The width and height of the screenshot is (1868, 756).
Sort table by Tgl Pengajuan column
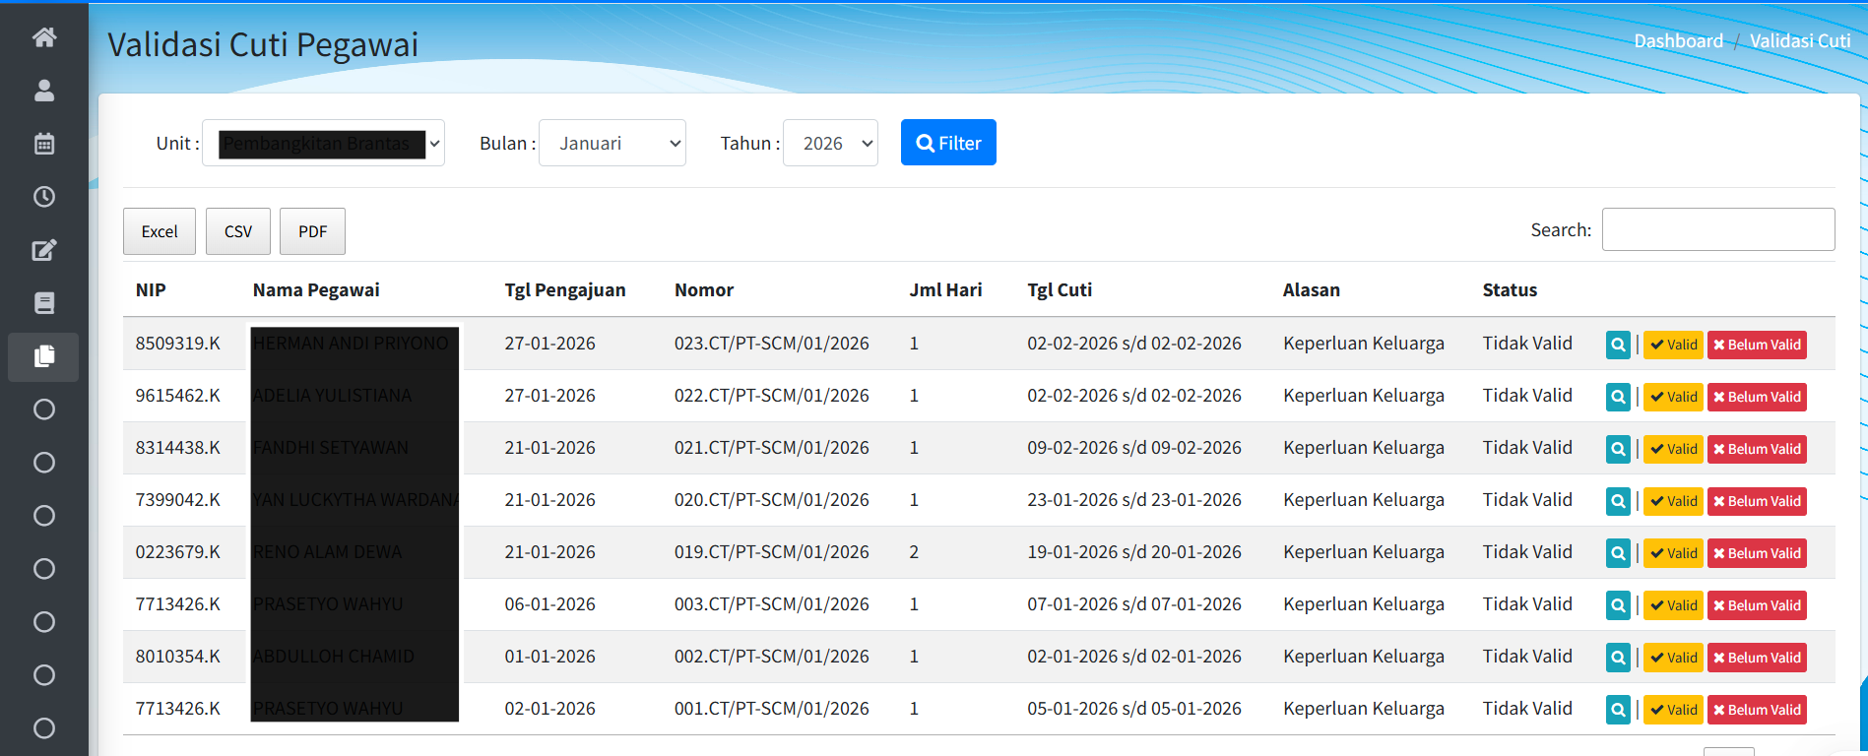click(x=564, y=290)
